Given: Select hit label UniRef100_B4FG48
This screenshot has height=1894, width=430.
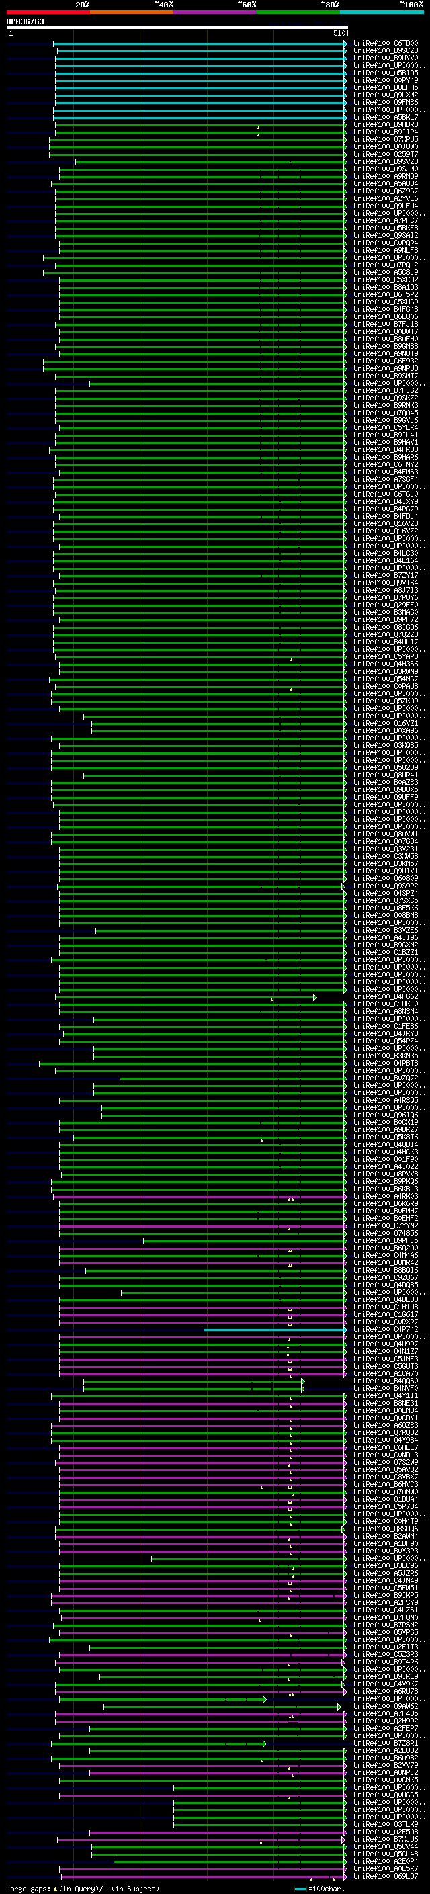Looking at the screenshot, I should (386, 310).
